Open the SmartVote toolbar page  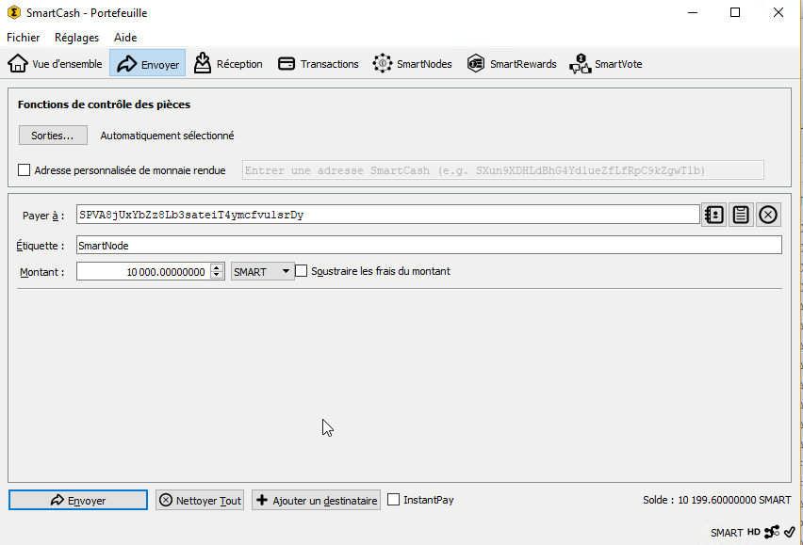pos(606,64)
